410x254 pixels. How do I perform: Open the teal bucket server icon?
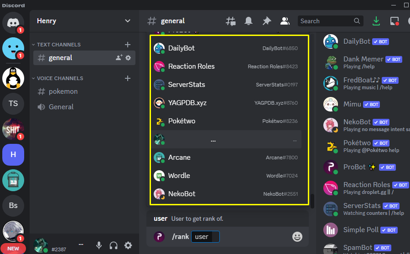[x=13, y=180]
